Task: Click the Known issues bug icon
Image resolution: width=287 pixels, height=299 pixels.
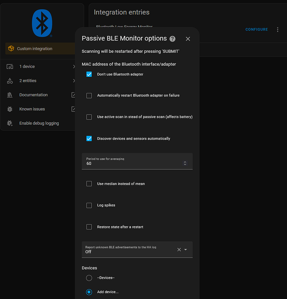Action: pos(10,109)
